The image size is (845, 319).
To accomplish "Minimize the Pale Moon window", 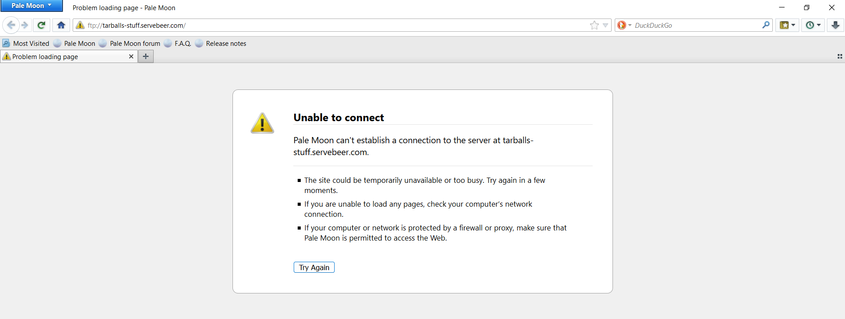I will 782,7.
